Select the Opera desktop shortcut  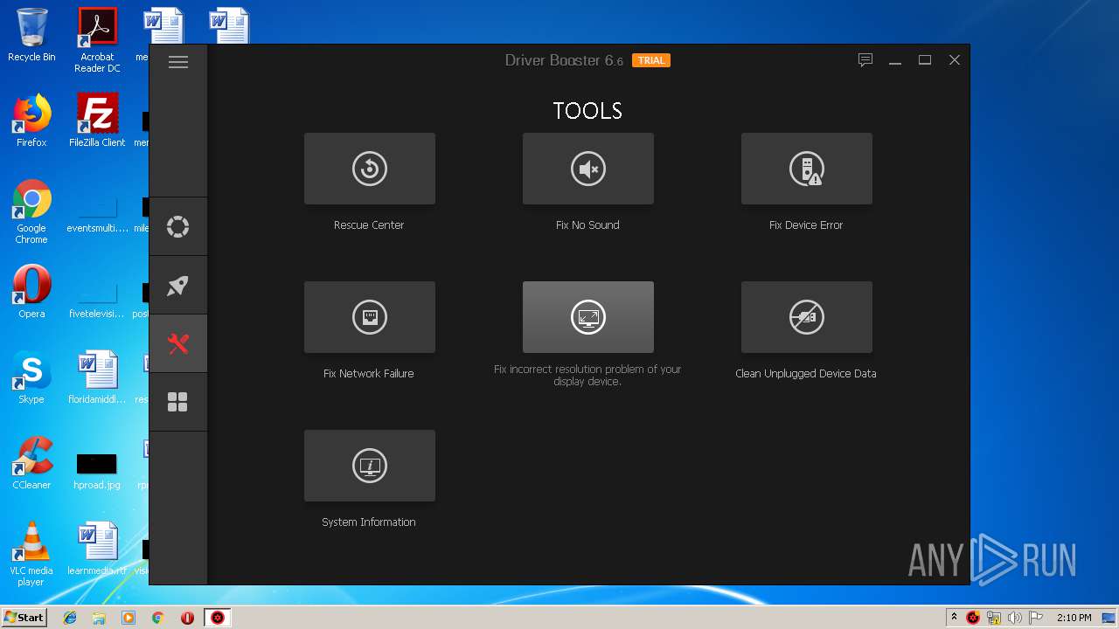pyautogui.click(x=31, y=292)
